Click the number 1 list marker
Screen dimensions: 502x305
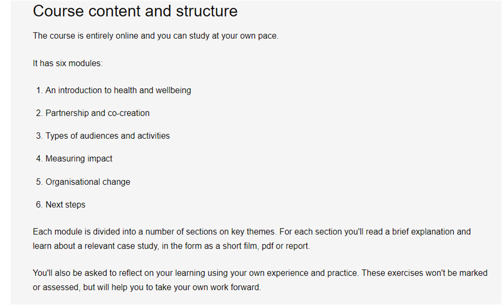[x=39, y=90]
